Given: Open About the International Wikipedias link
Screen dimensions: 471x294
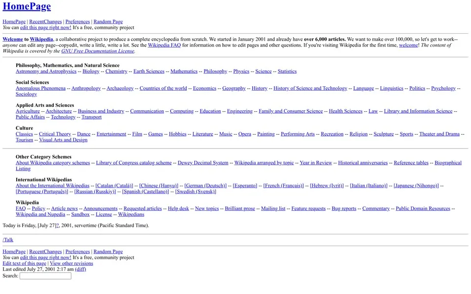Looking at the screenshot, I should (52, 185).
